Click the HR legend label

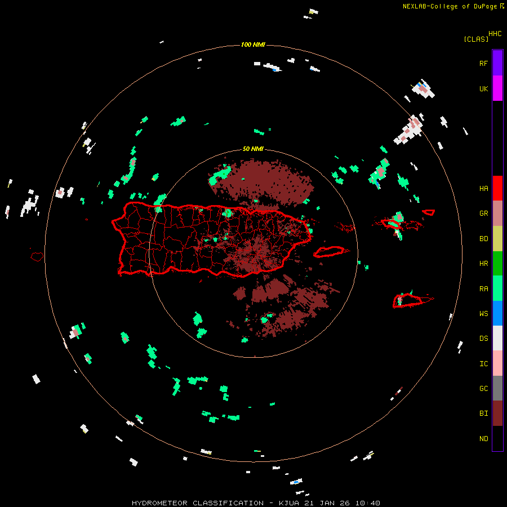click(483, 264)
